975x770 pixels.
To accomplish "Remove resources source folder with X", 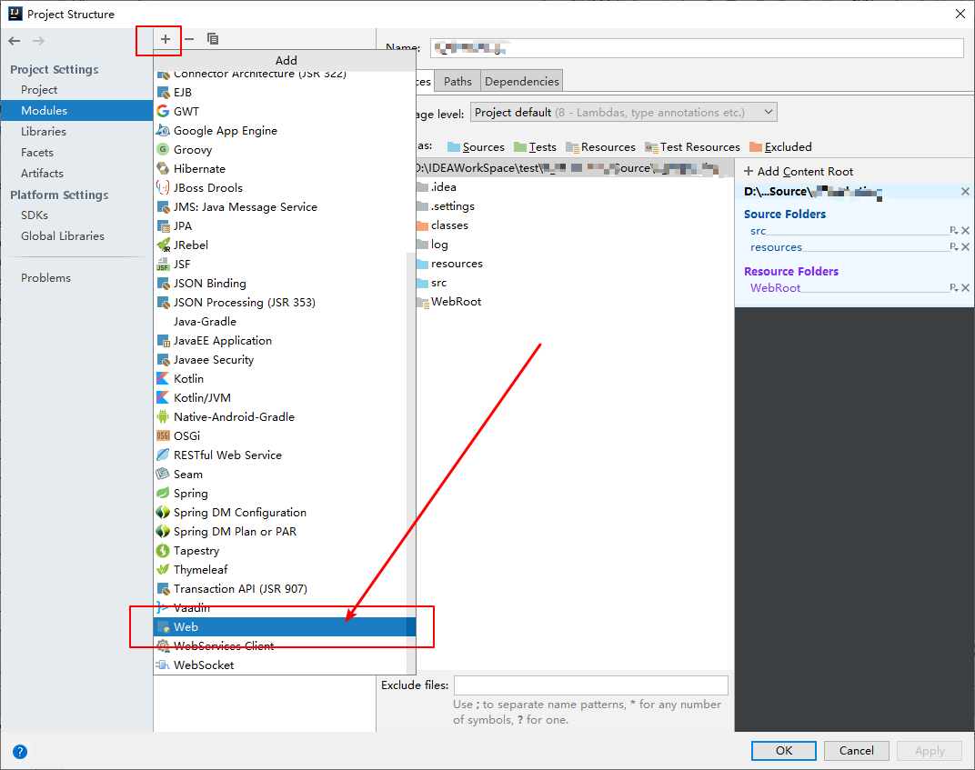I will pos(965,246).
